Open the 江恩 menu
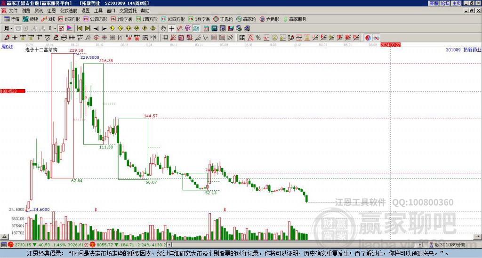 [51, 11]
